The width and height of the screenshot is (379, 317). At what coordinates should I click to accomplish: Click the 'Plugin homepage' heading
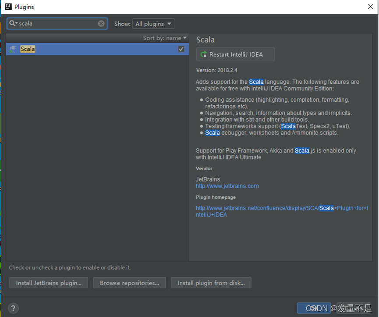click(216, 197)
